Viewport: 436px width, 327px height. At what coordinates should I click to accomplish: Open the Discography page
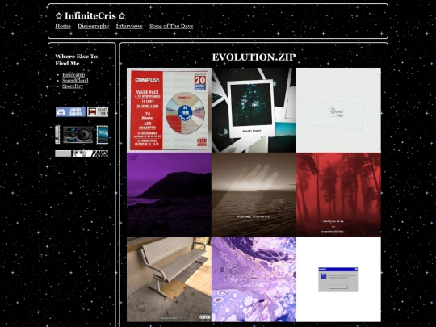(93, 26)
